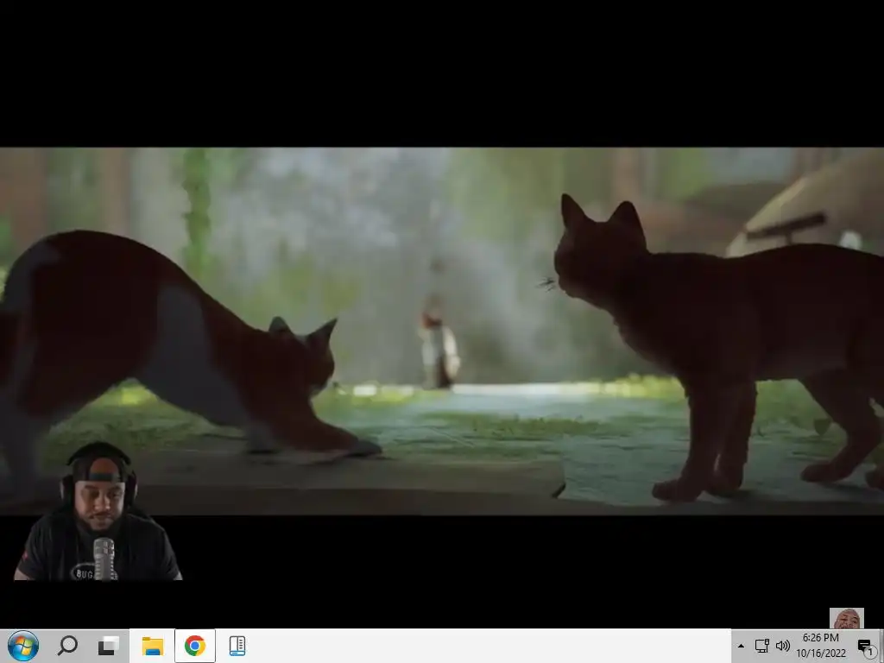The height and width of the screenshot is (663, 884).
Task: Open the Action Center notifications icon
Action: 866,647
